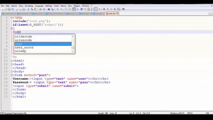This screenshot has height=120, width=213.
Task: Click the Replace toolbar icon
Action: [x=53, y=9]
